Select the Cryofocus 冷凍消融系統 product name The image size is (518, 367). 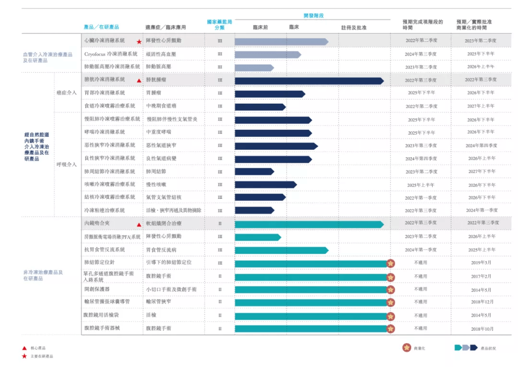click(111, 54)
